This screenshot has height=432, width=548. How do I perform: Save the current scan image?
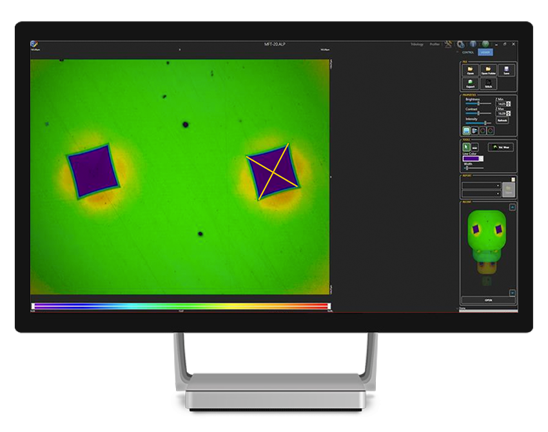click(x=507, y=70)
